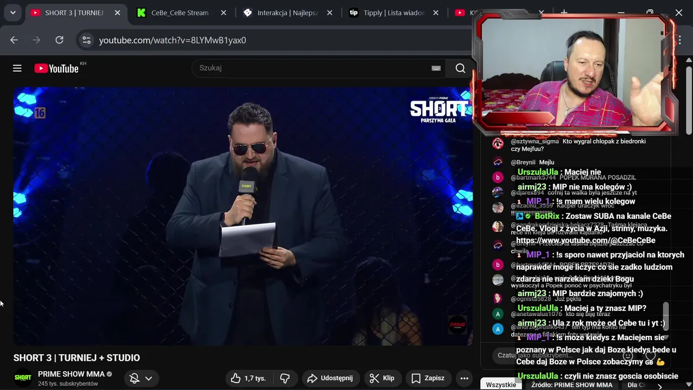Click the PRIME watermark in video corner

457,324
